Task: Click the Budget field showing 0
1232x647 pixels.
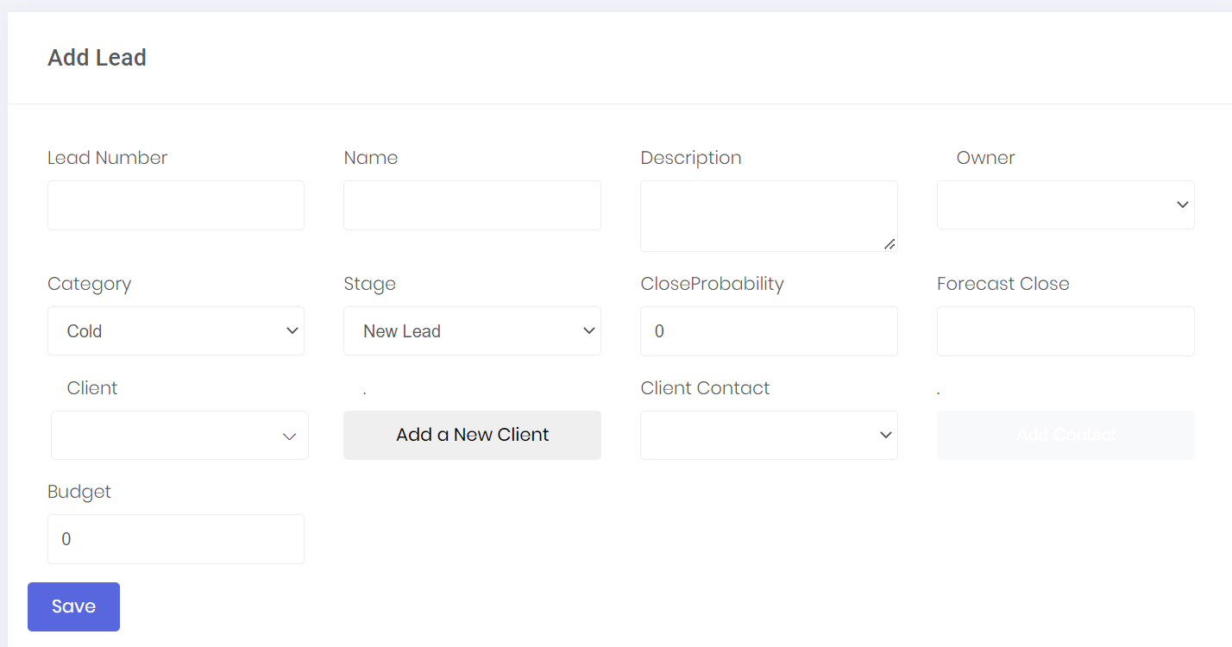Action: pos(176,538)
